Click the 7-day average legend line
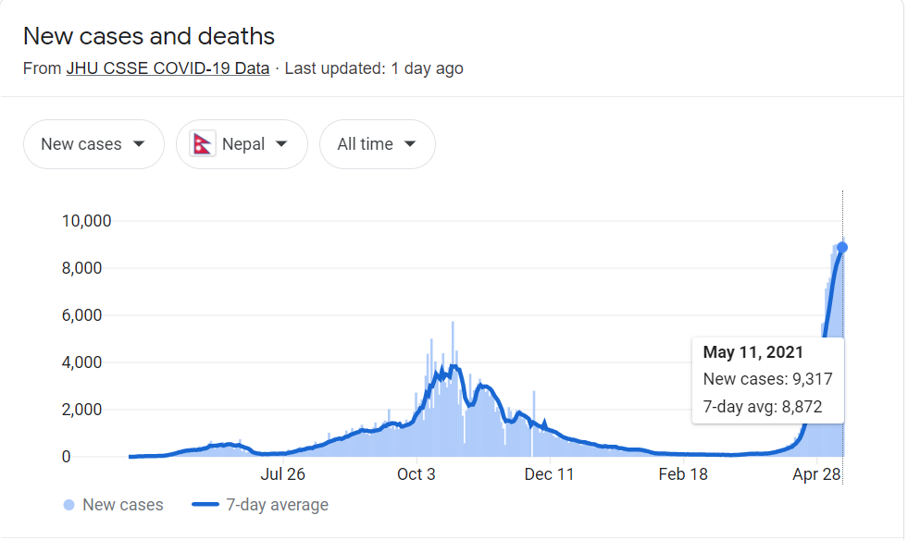The height and width of the screenshot is (540, 908). [x=205, y=505]
